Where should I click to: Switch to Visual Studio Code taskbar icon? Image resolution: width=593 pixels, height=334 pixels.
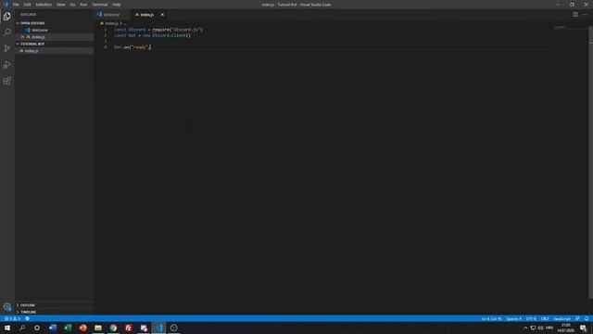click(x=158, y=328)
